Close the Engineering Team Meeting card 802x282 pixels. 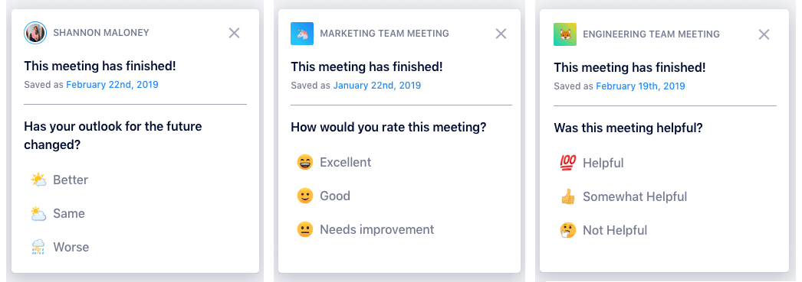click(x=764, y=34)
